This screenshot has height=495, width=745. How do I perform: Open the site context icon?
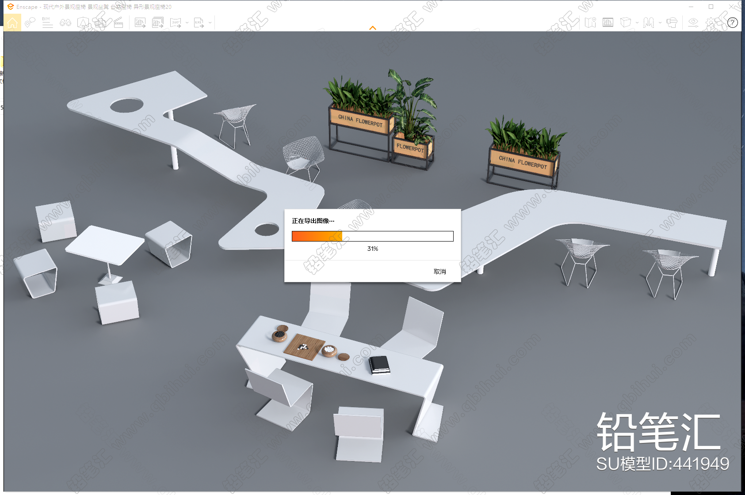click(x=83, y=23)
